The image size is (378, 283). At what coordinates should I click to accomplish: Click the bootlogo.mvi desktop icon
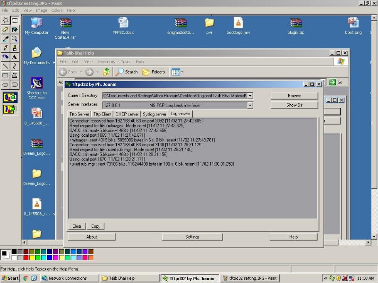(x=238, y=26)
